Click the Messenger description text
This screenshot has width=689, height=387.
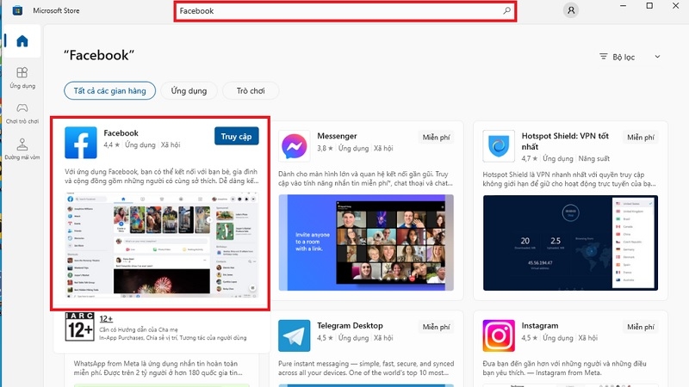coord(365,179)
